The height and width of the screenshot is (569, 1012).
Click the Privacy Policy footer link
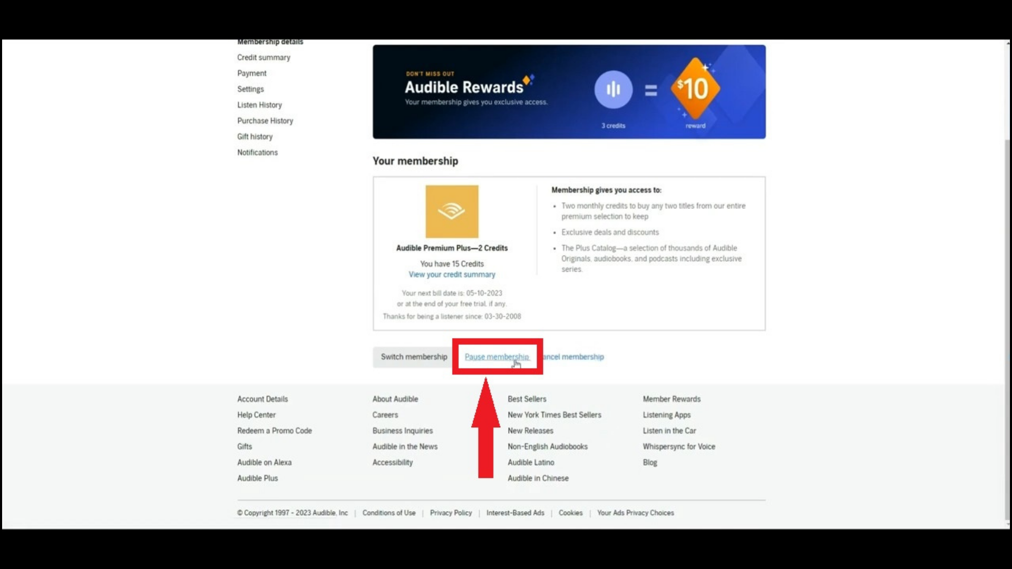pos(451,513)
